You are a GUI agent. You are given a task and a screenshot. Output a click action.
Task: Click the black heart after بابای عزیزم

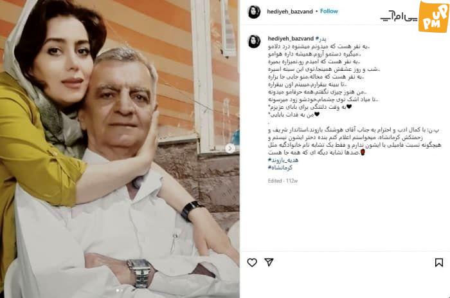[349, 107]
